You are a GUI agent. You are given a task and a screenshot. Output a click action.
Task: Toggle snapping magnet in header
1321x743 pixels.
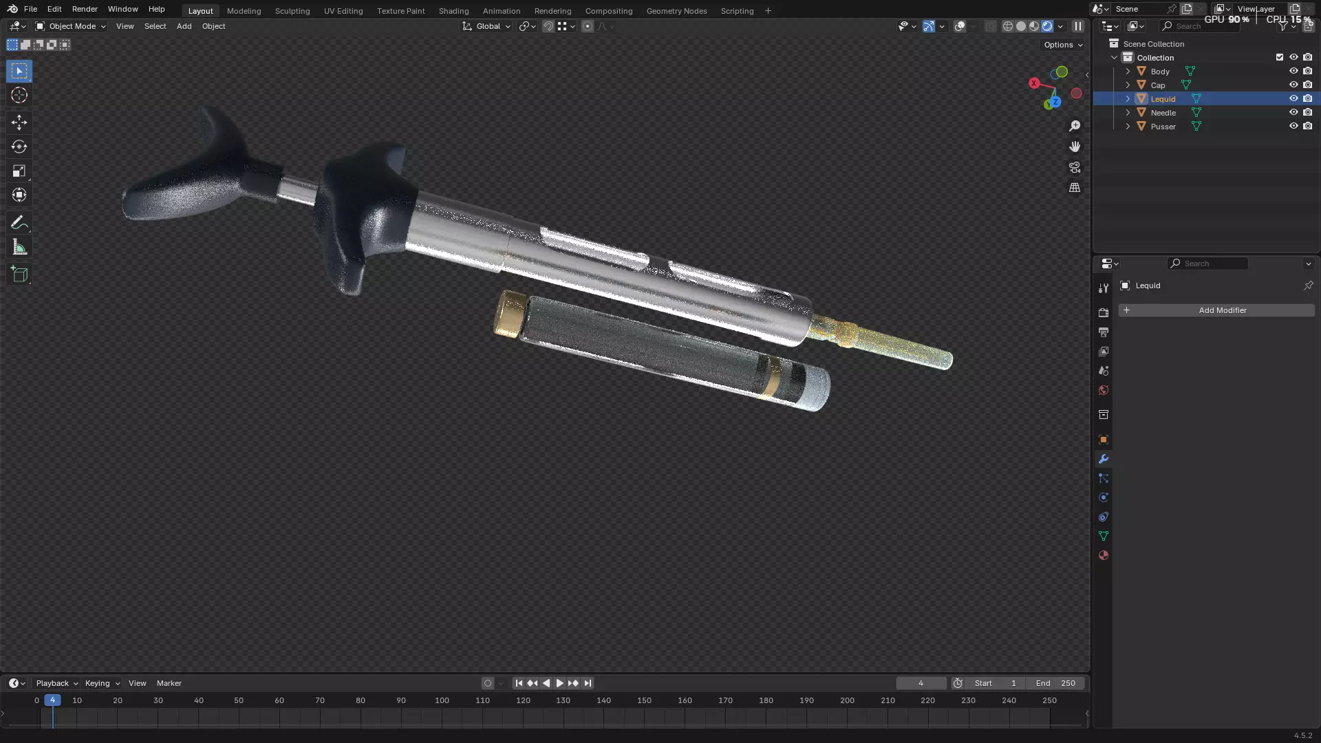(548, 26)
